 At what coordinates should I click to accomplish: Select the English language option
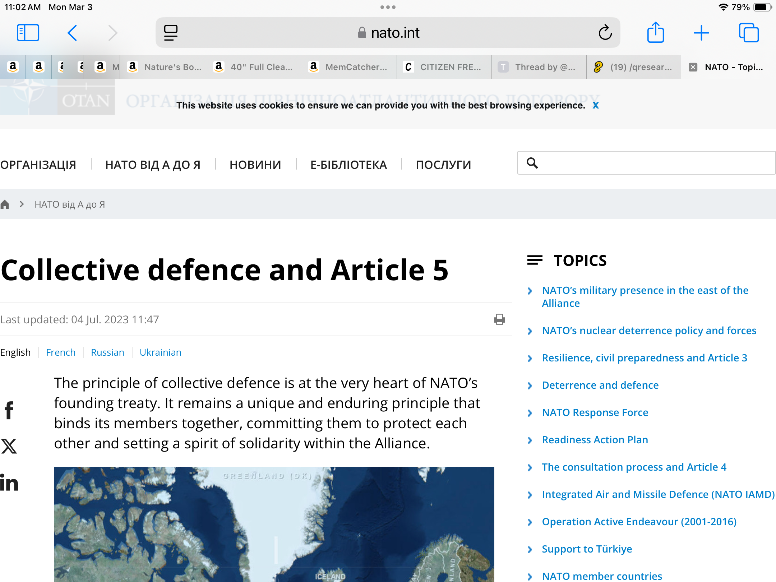point(15,352)
